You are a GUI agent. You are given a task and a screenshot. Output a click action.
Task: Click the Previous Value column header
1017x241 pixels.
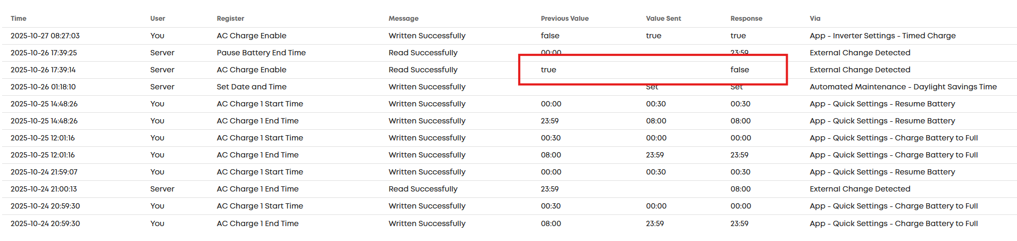pos(565,19)
